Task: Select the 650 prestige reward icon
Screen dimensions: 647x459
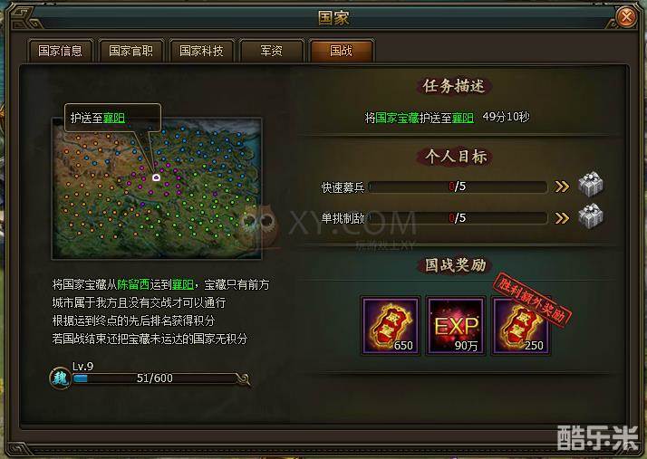Action: [391, 326]
